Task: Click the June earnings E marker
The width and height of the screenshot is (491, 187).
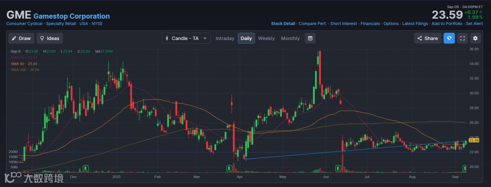Action: [338, 168]
